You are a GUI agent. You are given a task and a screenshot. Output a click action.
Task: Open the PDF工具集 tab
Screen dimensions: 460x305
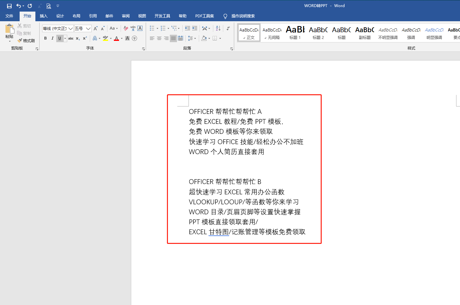pyautogui.click(x=205, y=16)
